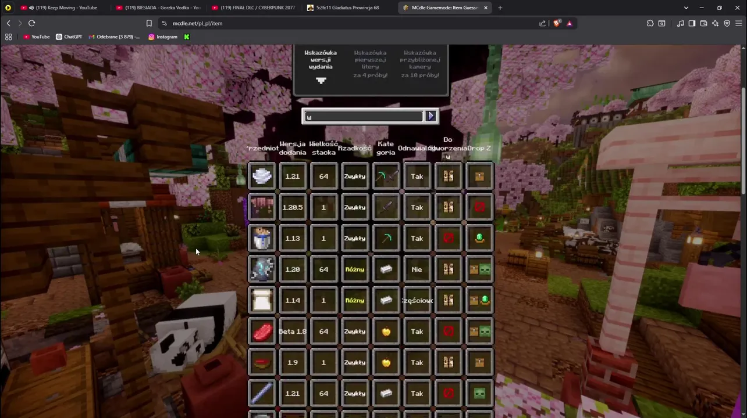Click the ingot category icon in 1.20 row
747x418 pixels.
pos(386,269)
